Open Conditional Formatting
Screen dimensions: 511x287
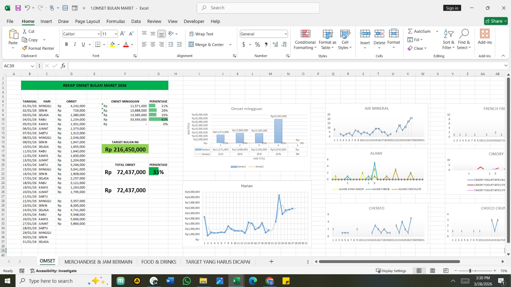coord(305,40)
